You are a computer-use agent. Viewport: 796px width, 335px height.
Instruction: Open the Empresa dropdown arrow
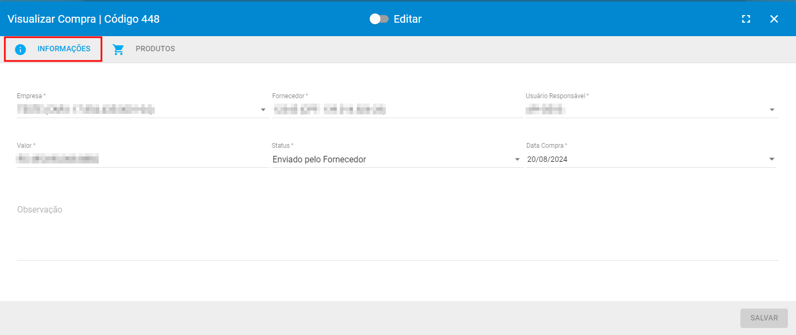263,110
